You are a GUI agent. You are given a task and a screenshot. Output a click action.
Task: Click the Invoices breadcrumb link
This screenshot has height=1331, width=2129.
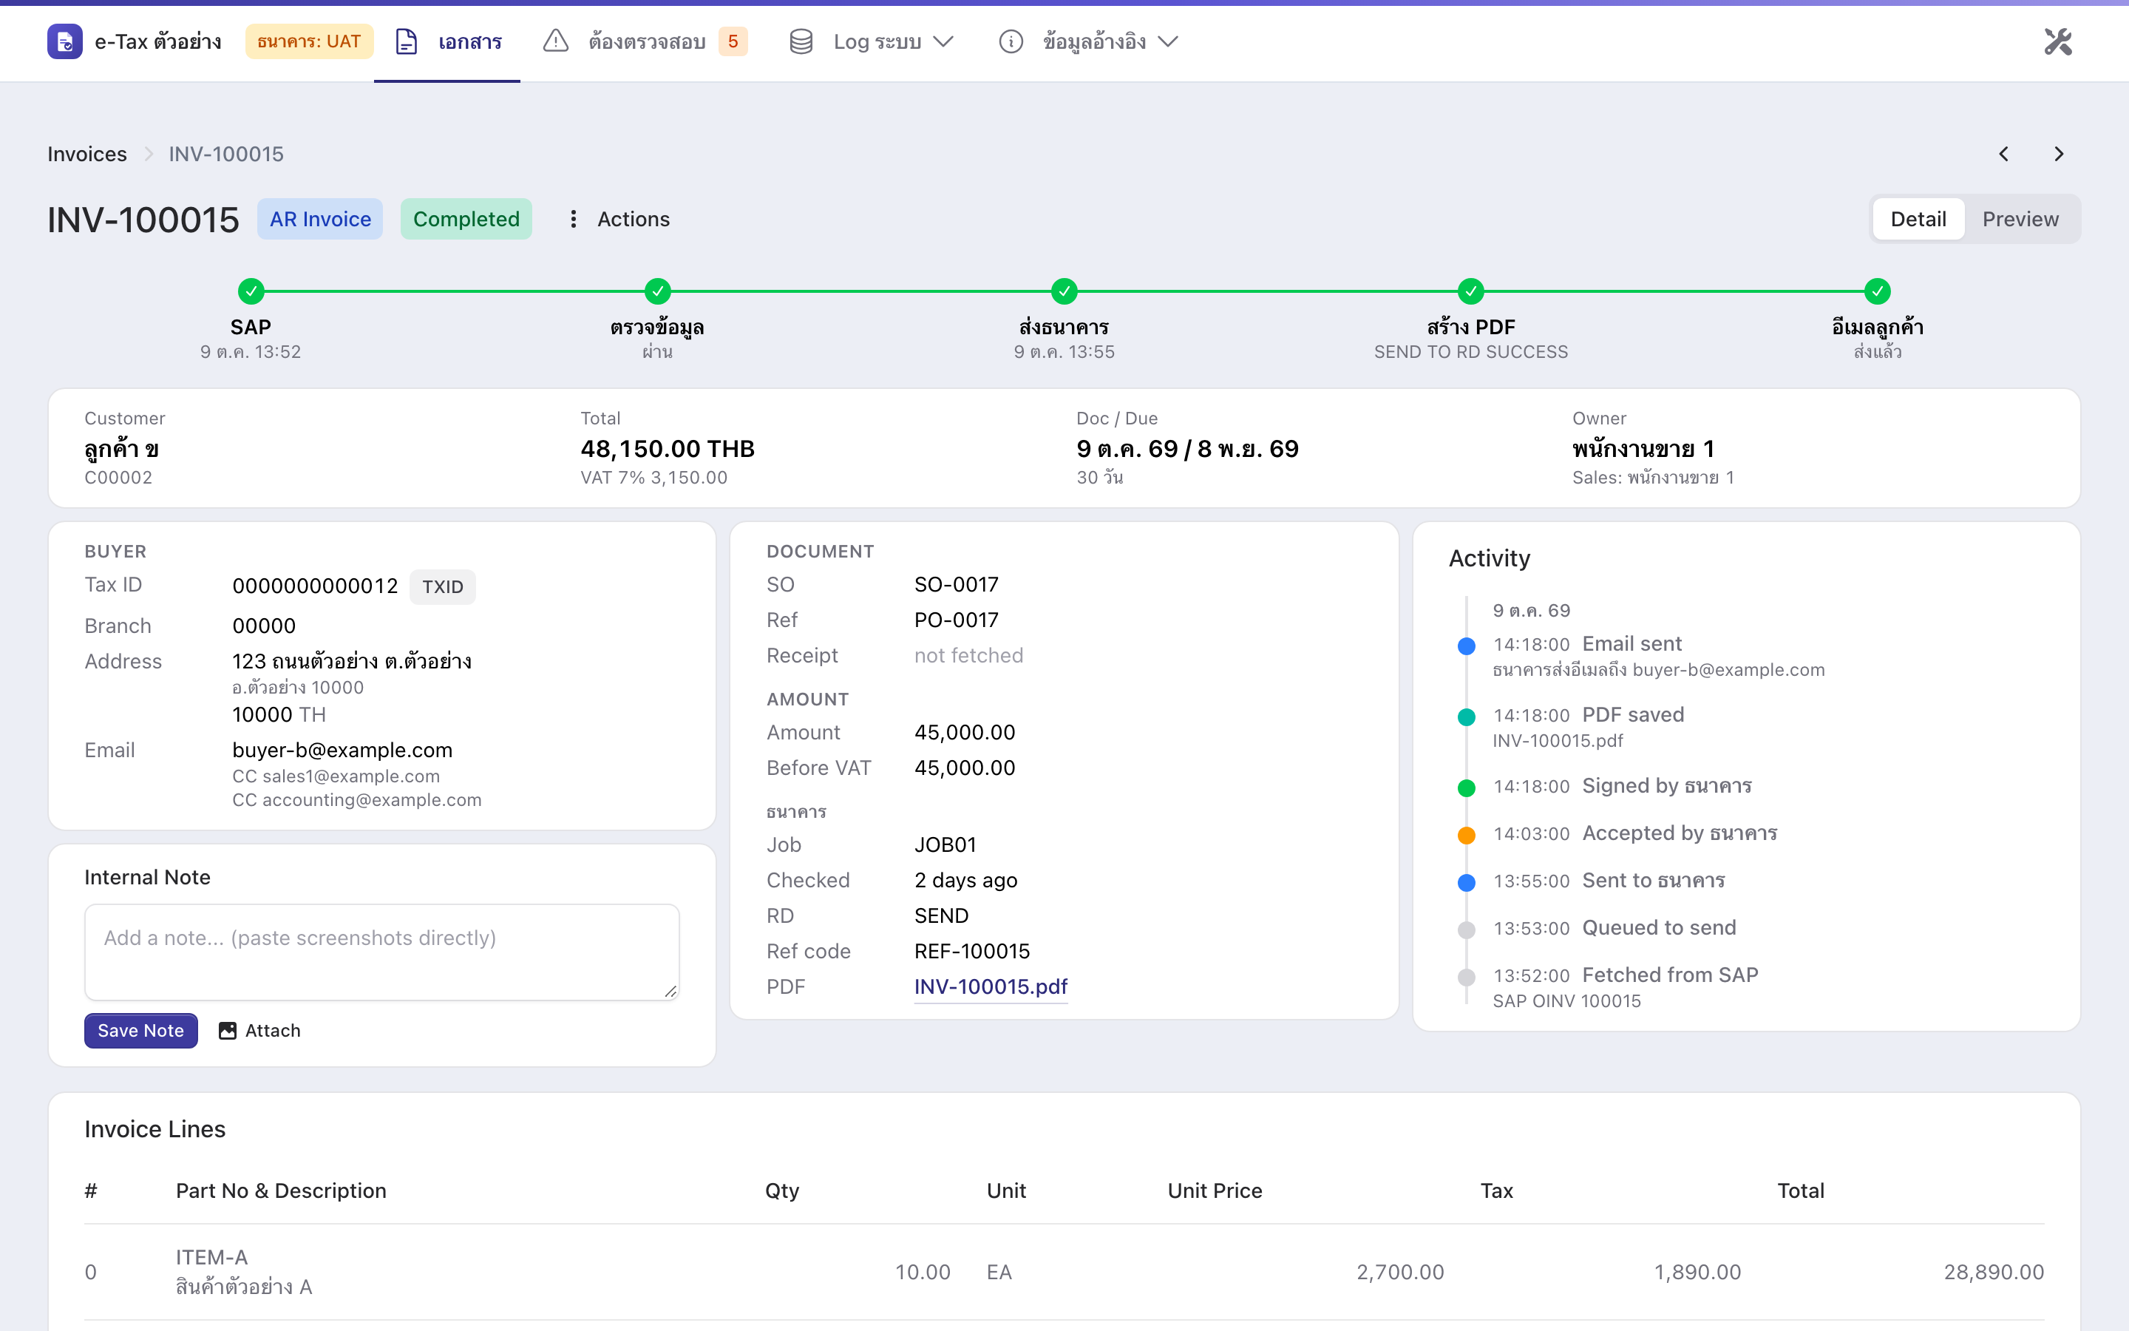click(87, 154)
